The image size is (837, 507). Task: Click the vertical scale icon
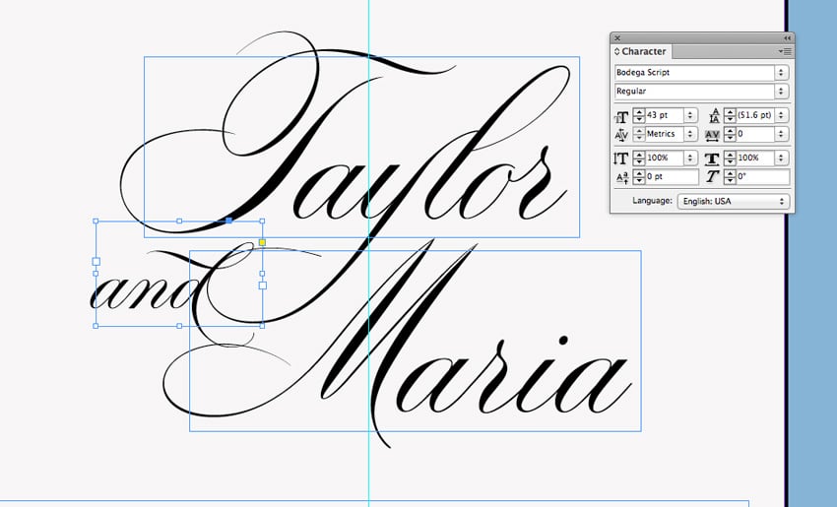[620, 158]
